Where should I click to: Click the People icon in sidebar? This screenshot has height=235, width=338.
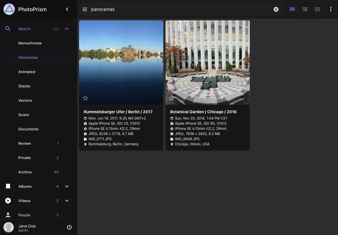click(8, 215)
